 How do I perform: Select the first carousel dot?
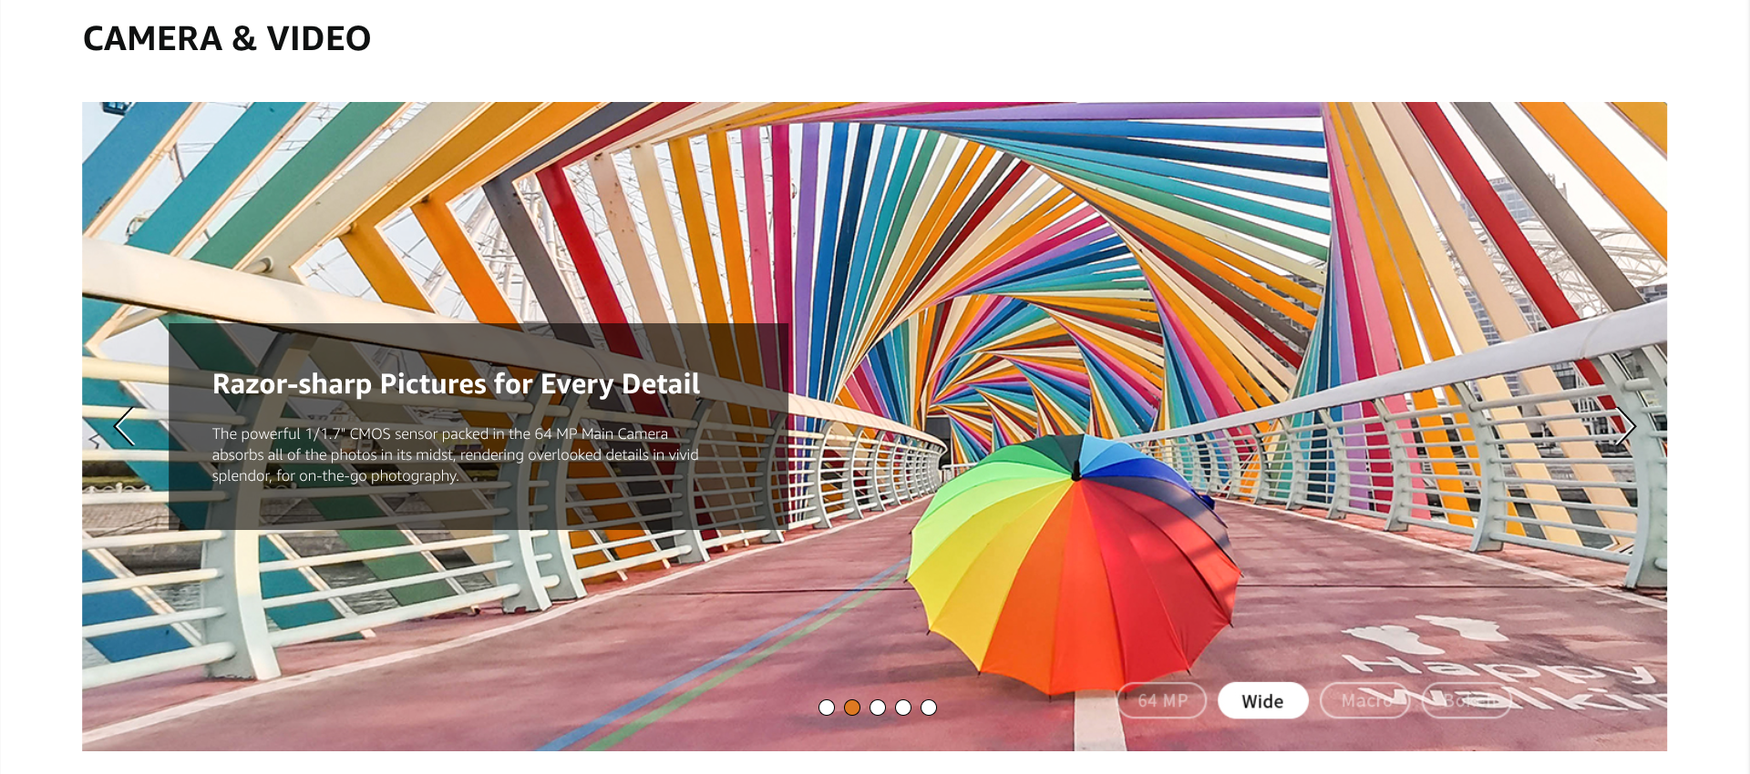827,708
